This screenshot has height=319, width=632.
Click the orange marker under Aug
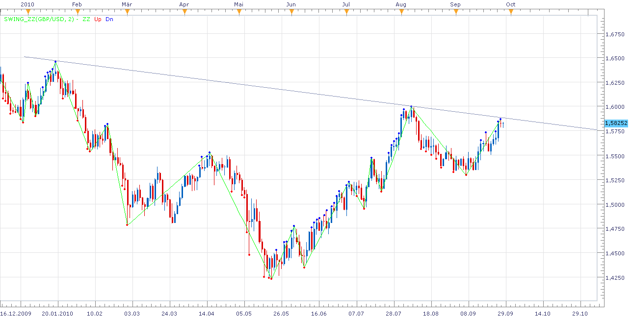click(x=401, y=12)
